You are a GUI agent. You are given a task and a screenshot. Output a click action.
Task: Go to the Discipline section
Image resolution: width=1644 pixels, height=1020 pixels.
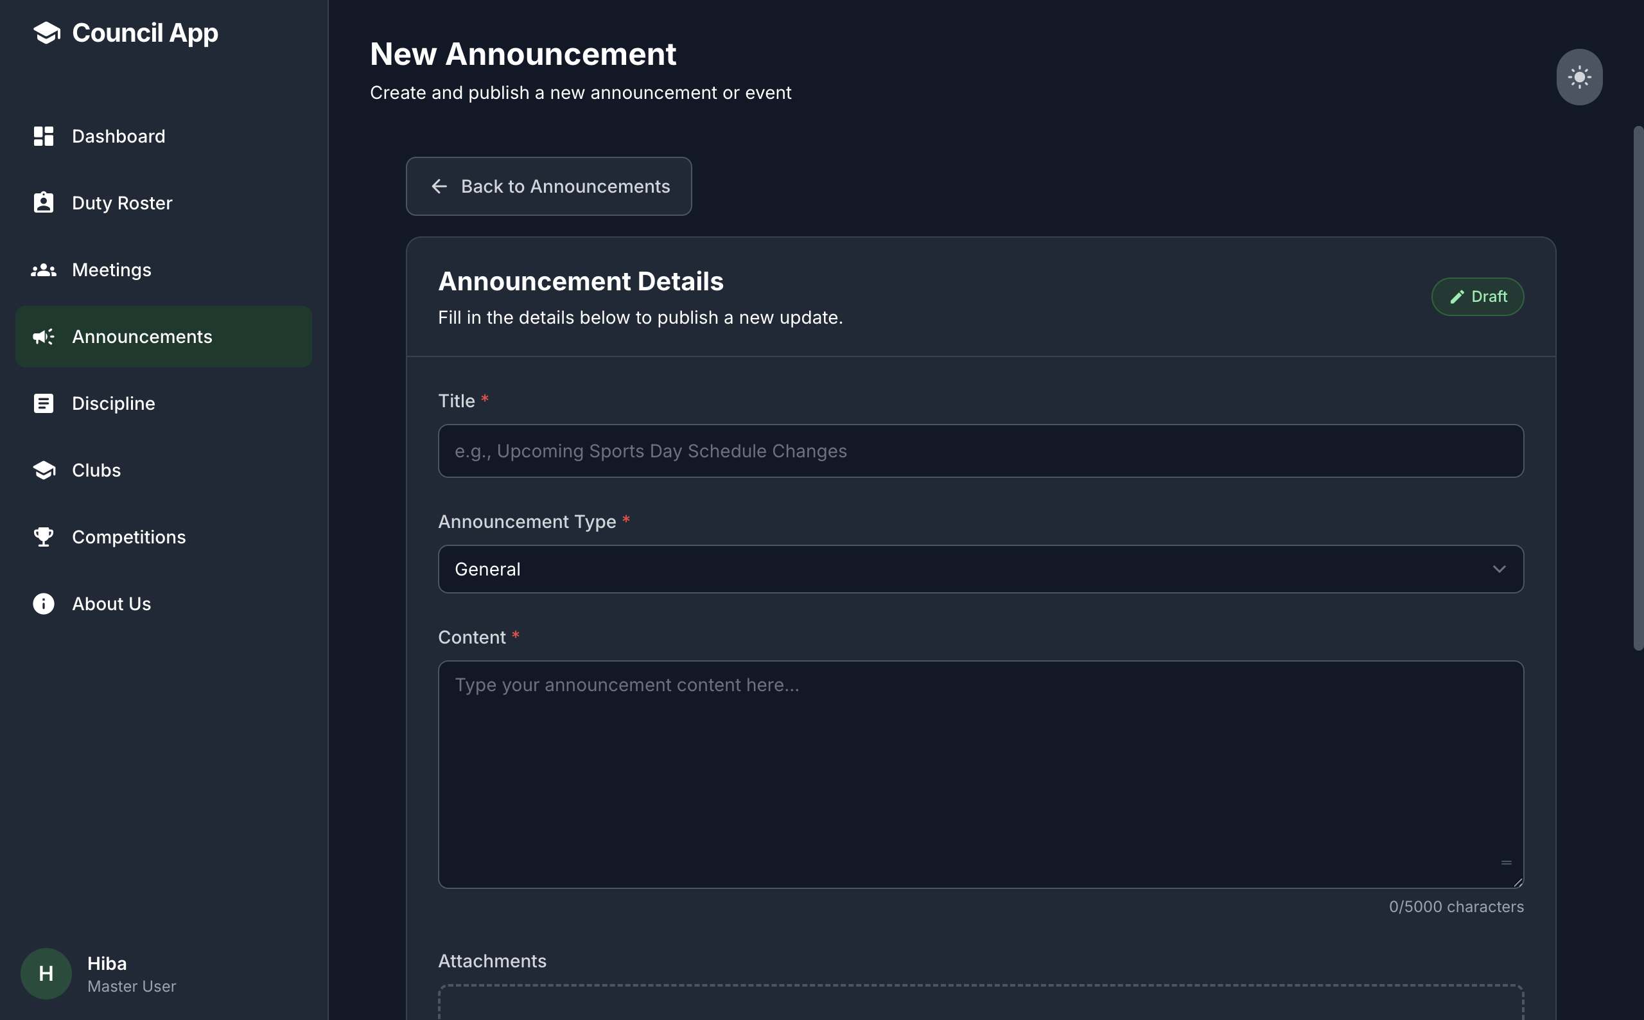113,403
